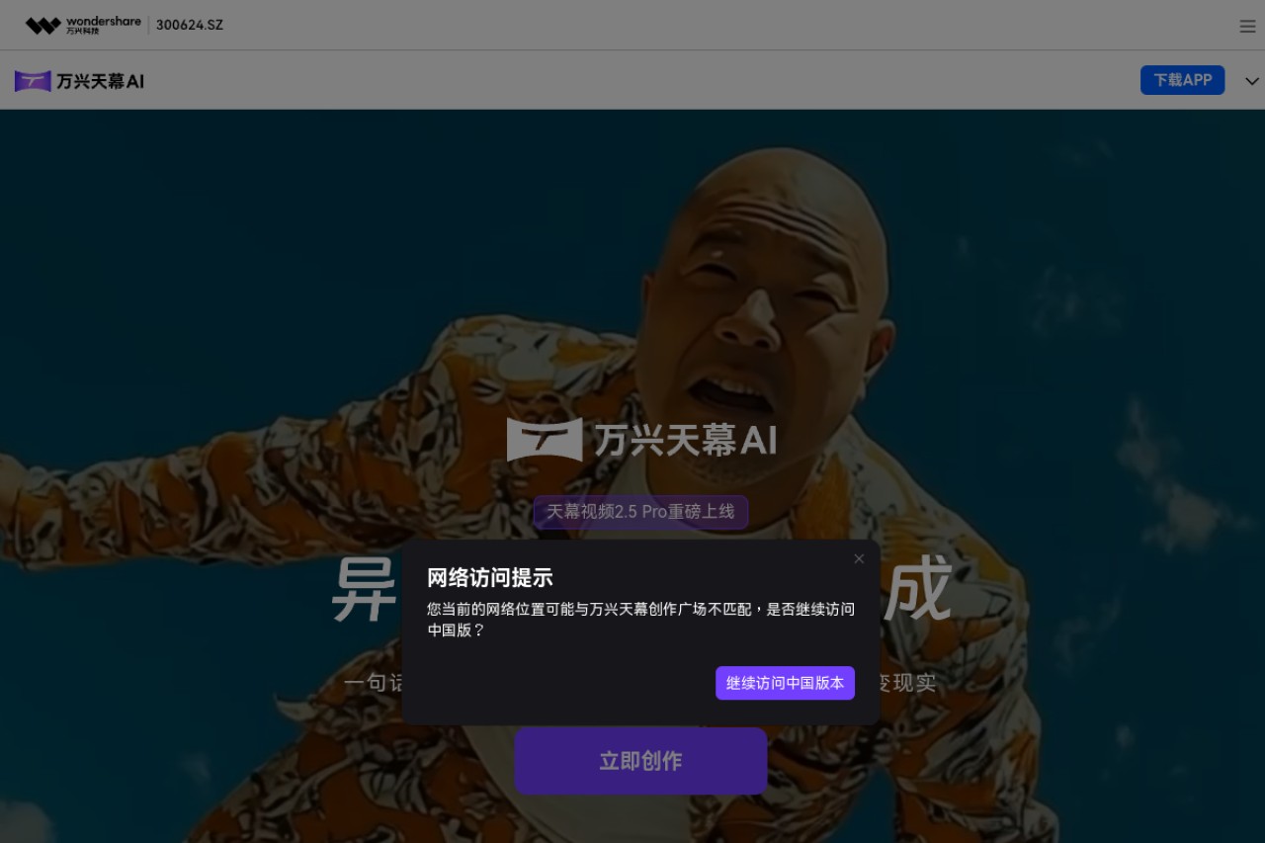Click the 天幕视频2.5 Pro重磅上线 badge
The image size is (1265, 843).
tap(640, 512)
